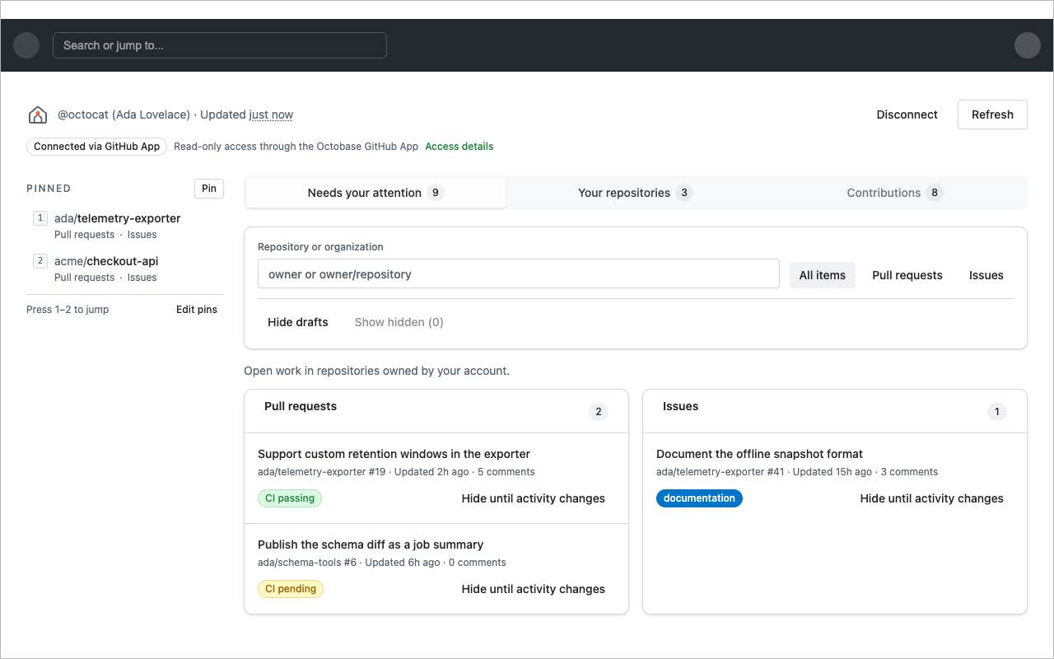The image size is (1054, 659).
Task: Open Pull requests under ada/telemetry-exporter pin
Action: pos(85,235)
